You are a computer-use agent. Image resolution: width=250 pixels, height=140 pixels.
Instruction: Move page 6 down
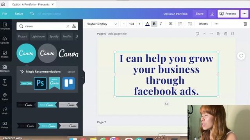(211, 34)
